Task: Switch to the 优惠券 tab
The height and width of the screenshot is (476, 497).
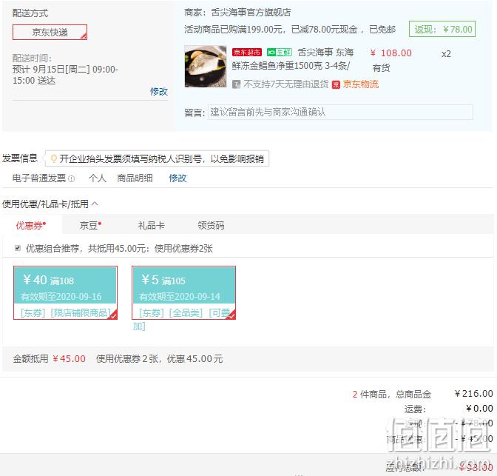Action: coord(31,225)
